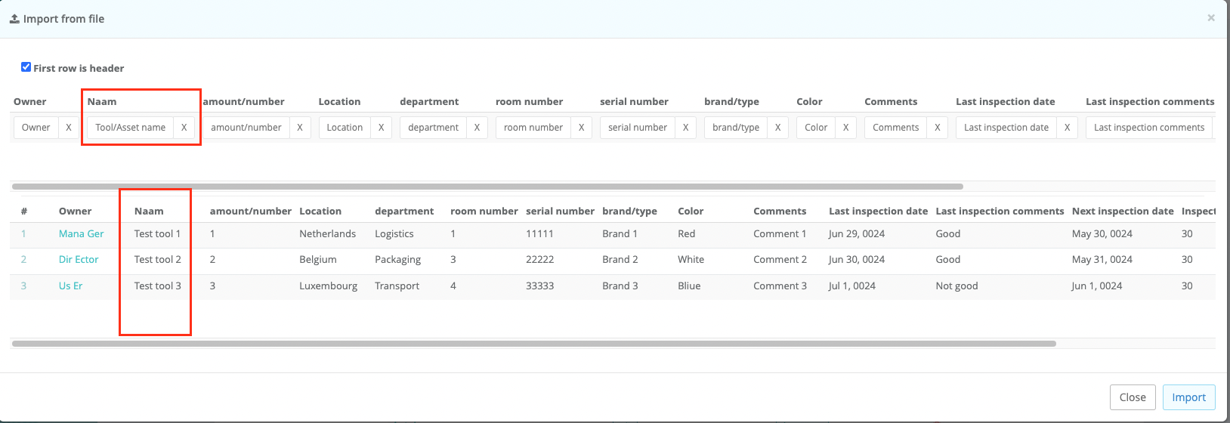Open the Mana Ger owner link
1230x423 pixels.
click(82, 234)
